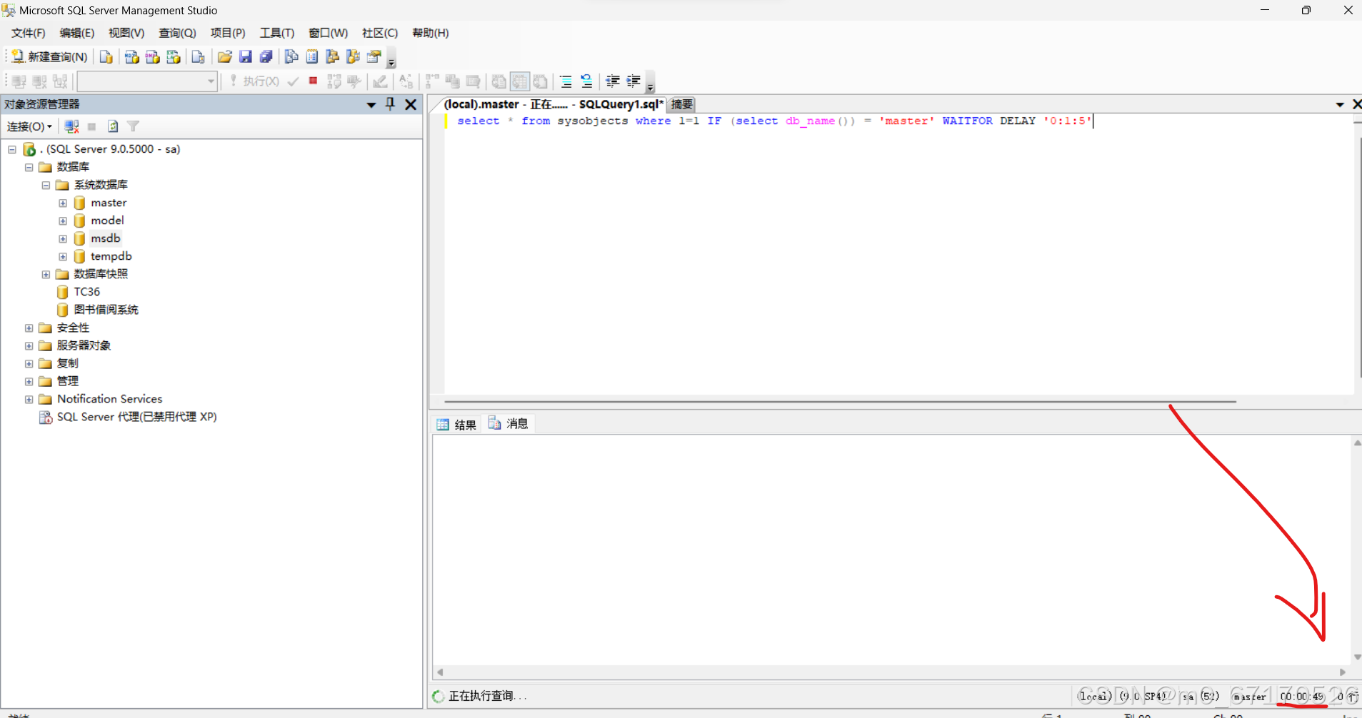Click the Summary toolbar icon

312,57
